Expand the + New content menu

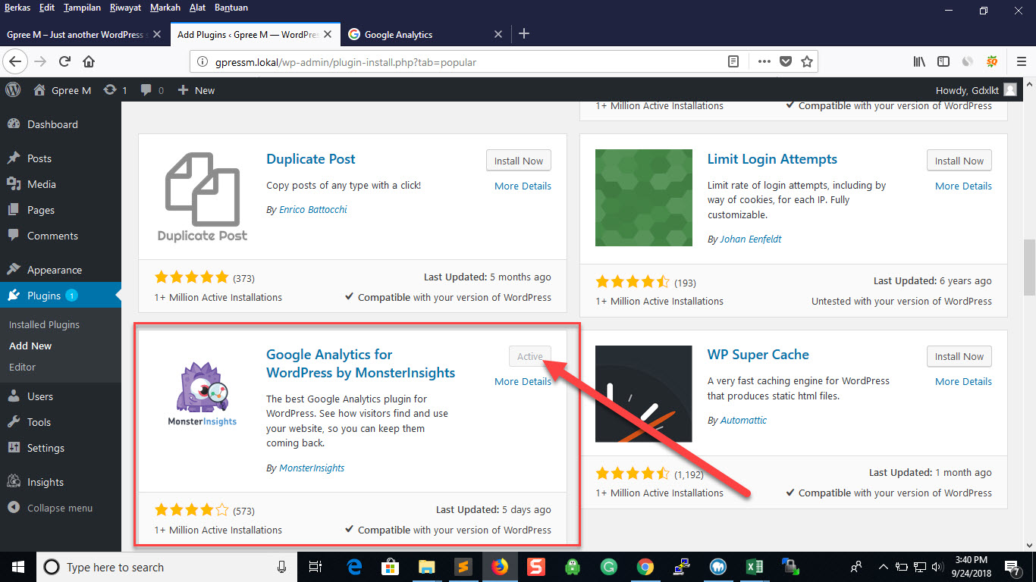click(196, 90)
